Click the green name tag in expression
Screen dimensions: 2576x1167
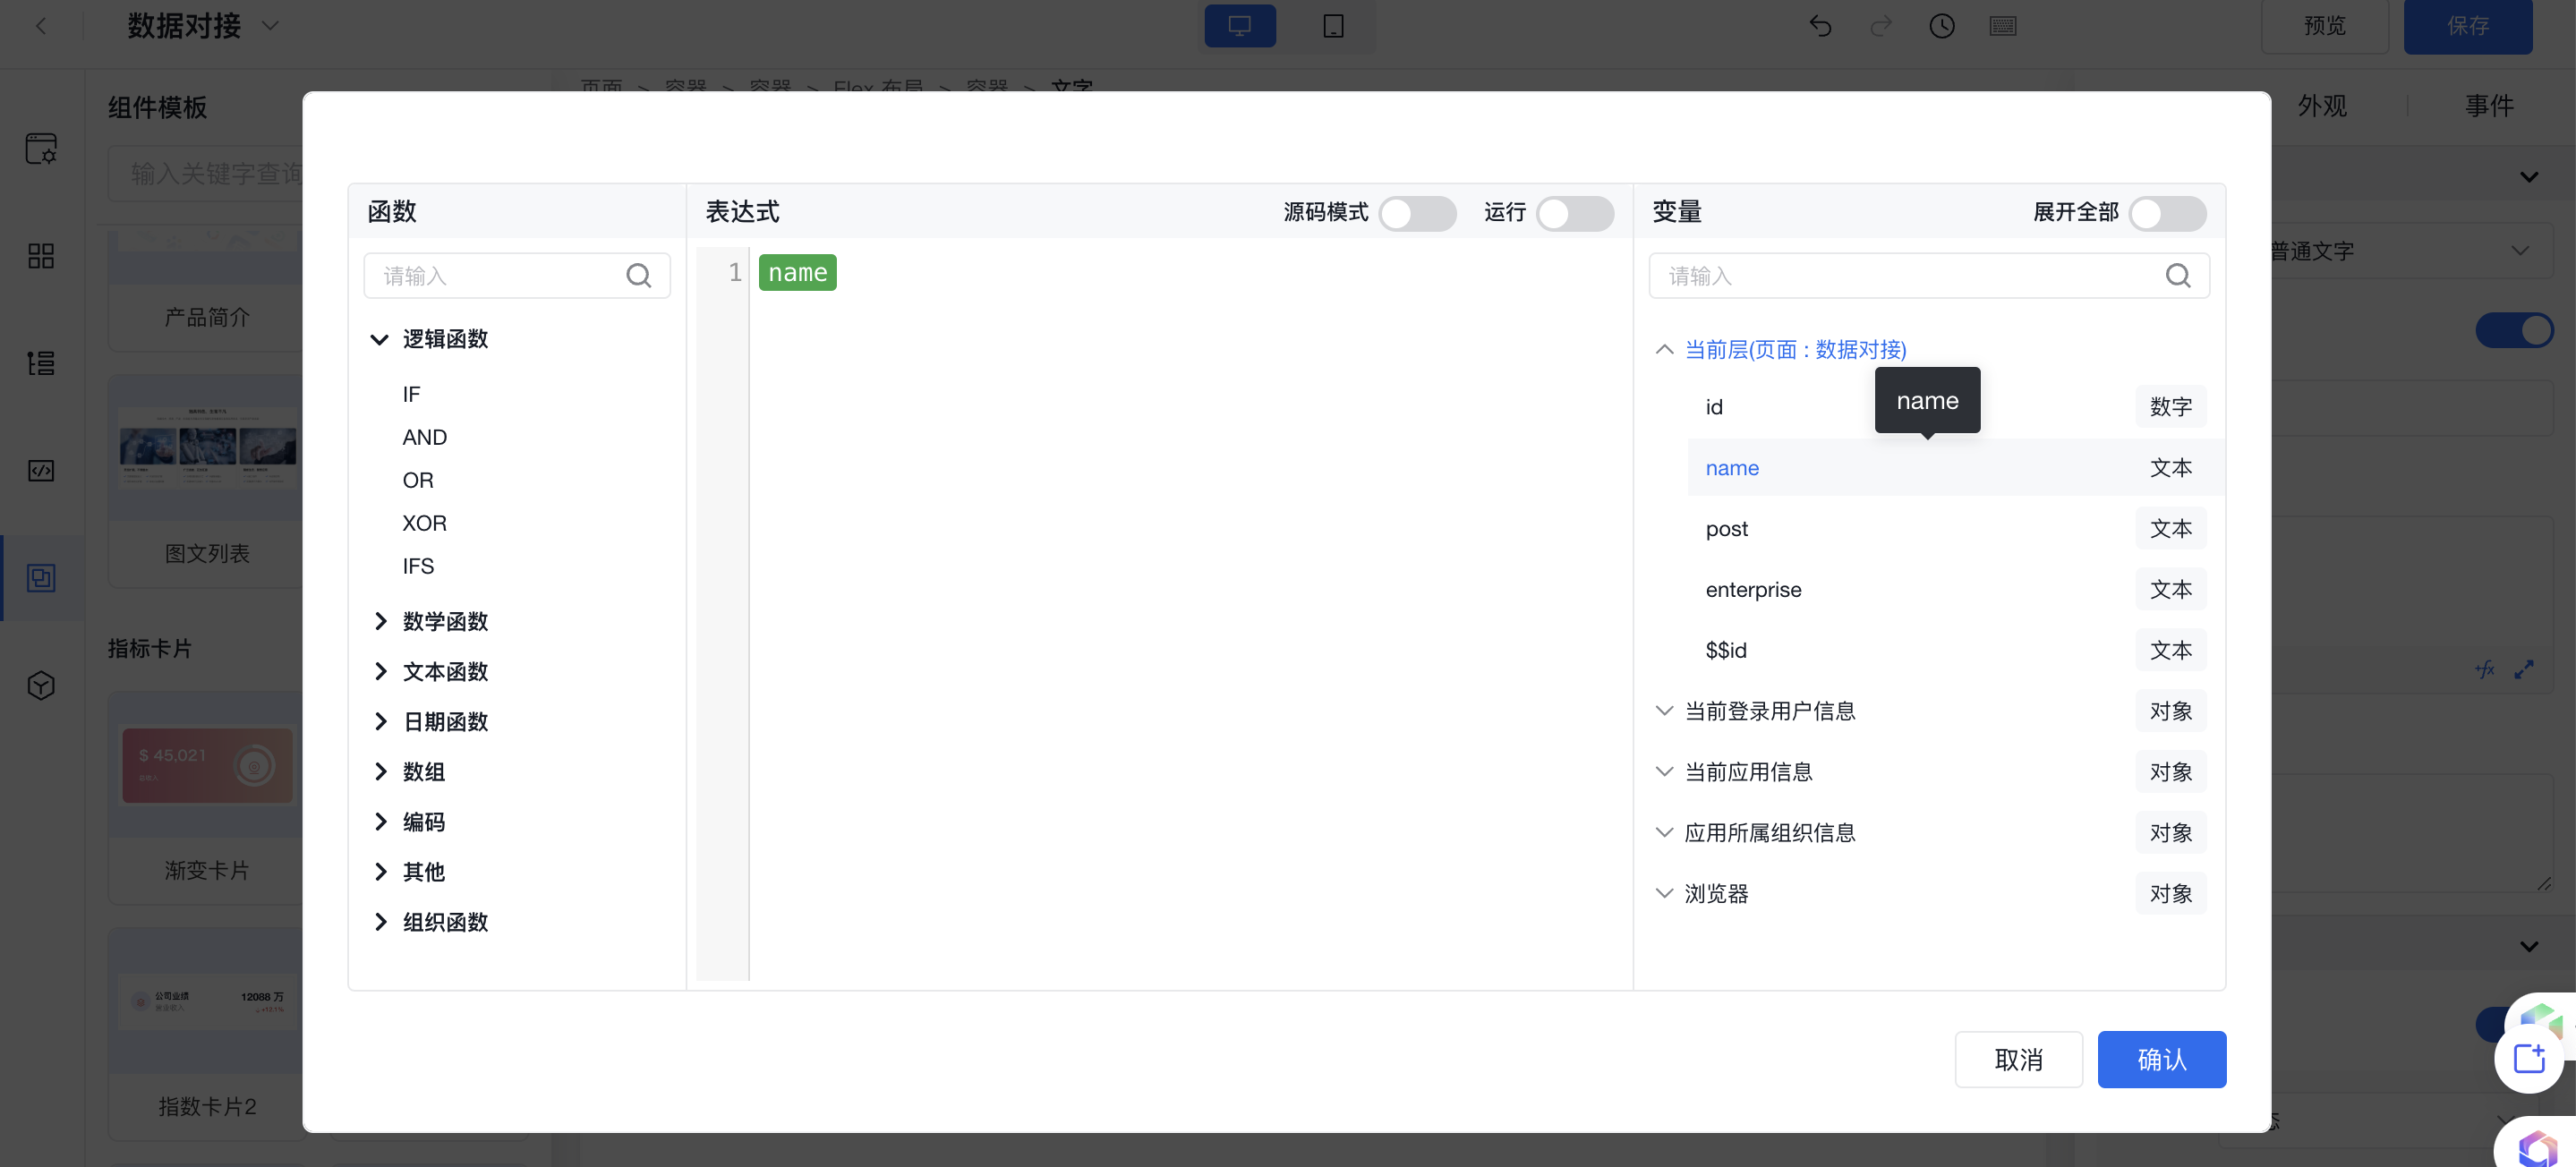pos(797,272)
